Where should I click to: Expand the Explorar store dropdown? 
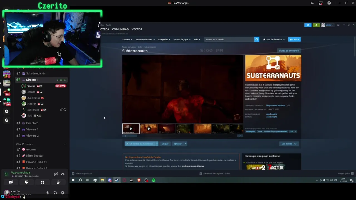(x=127, y=39)
